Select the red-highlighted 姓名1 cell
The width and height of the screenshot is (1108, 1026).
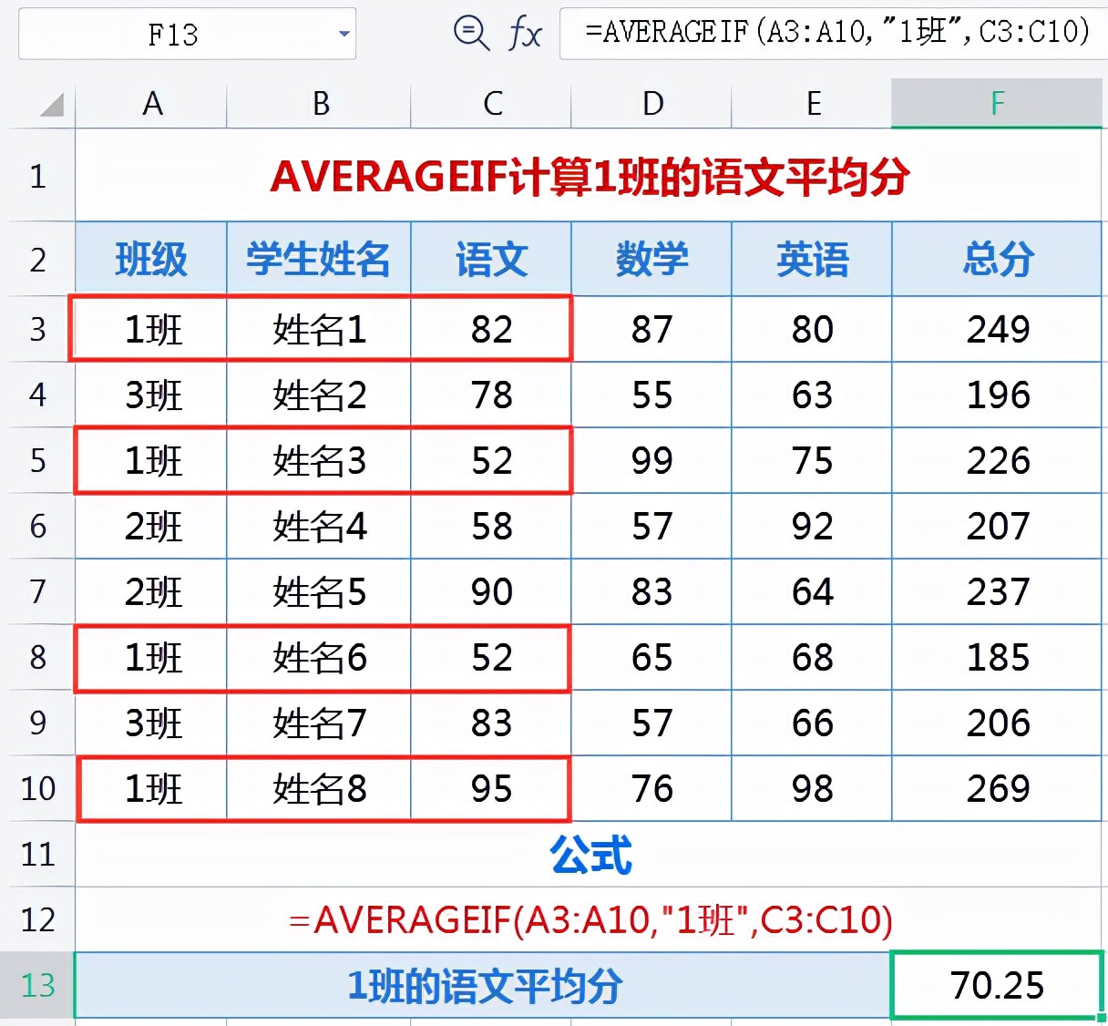pyautogui.click(x=320, y=330)
